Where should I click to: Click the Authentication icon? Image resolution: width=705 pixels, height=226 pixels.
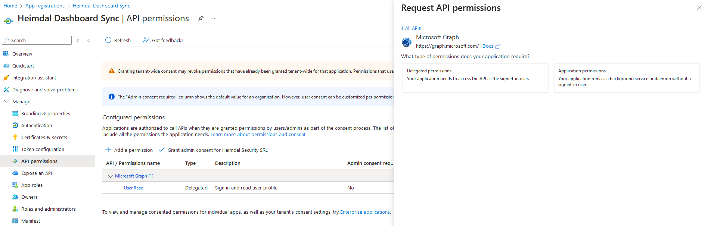click(x=15, y=125)
